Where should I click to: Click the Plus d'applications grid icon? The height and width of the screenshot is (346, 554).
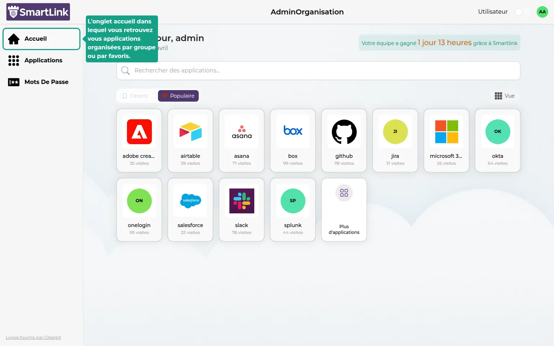[344, 193]
